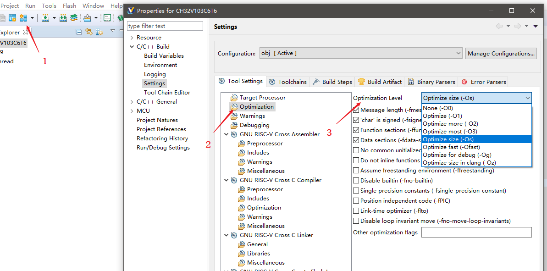Select Target Processor tool setting

(x=262, y=98)
